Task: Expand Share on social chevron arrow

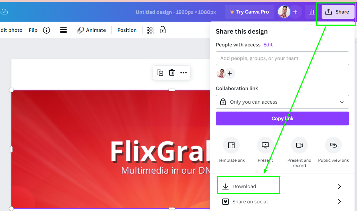Action: (339, 202)
